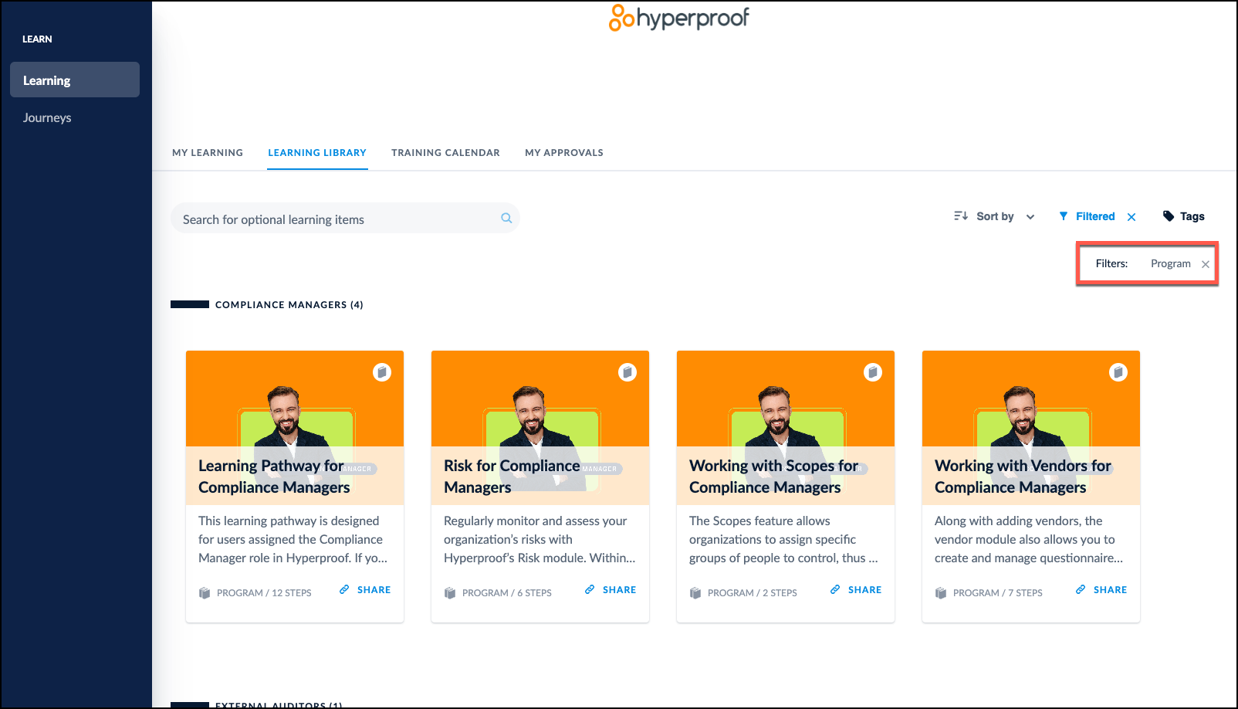The height and width of the screenshot is (709, 1238).
Task: Open Working with Scopes for Compliance Managers title
Action: click(773, 477)
